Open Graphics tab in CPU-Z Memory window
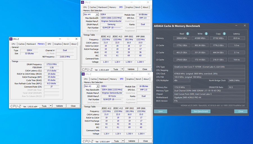The width and height of the screenshot is (253, 144). pyautogui.click(x=58, y=44)
